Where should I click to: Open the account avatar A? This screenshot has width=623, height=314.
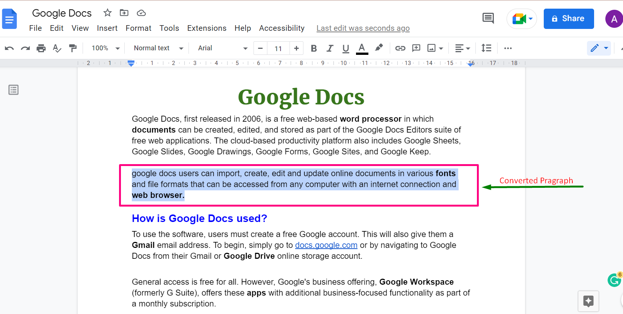click(x=614, y=19)
